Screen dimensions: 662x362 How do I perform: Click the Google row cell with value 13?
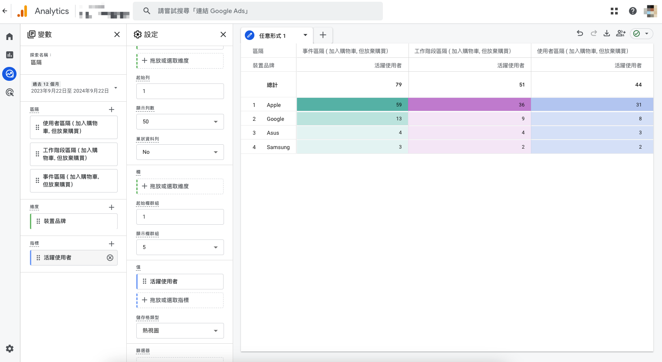click(x=352, y=119)
